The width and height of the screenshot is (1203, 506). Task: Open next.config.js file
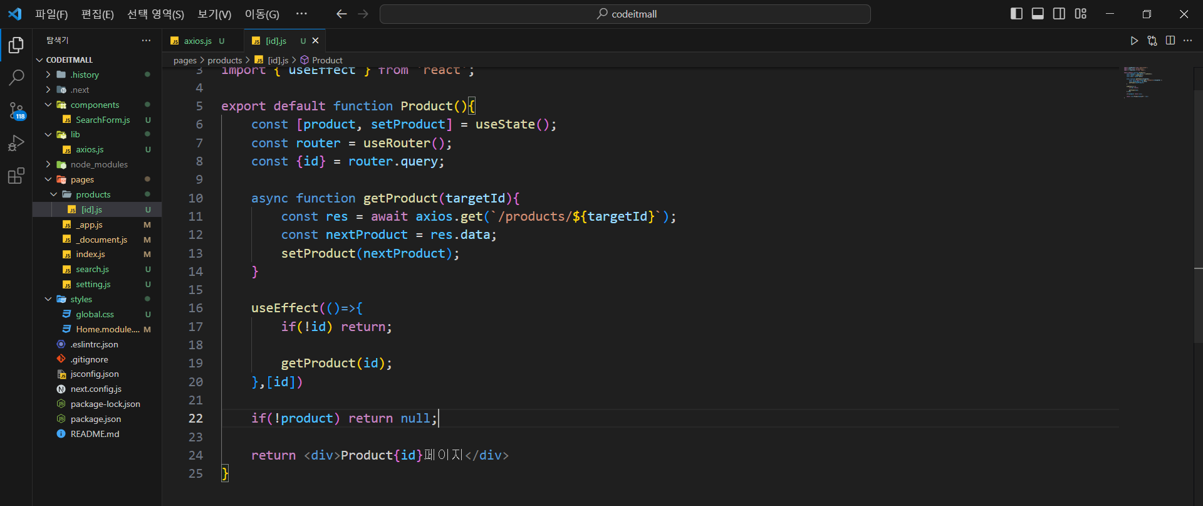(x=96, y=389)
